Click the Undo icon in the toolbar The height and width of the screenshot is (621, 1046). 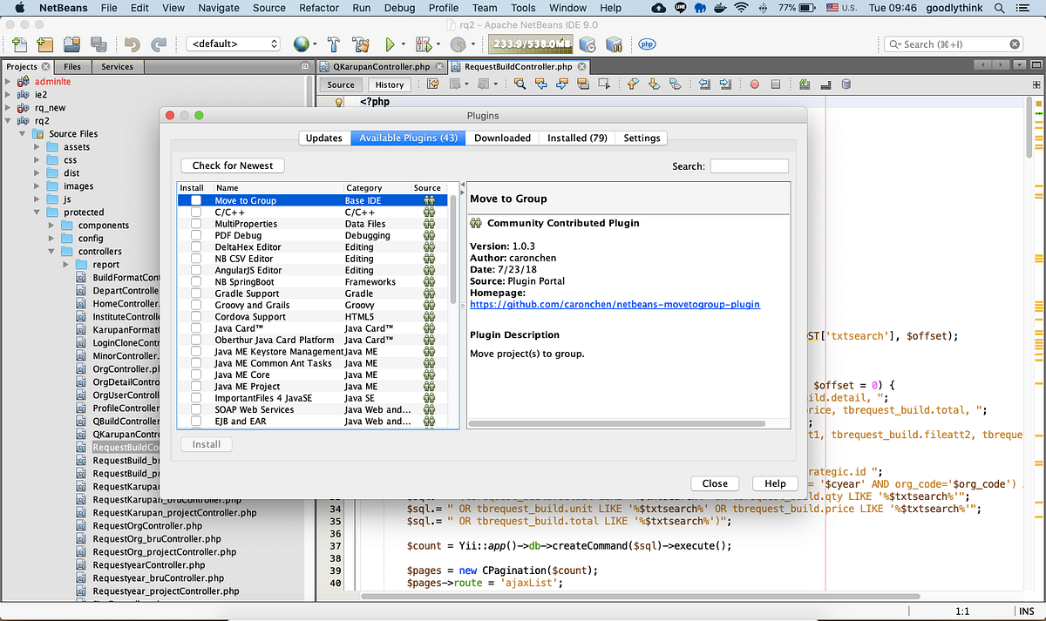[x=132, y=44]
